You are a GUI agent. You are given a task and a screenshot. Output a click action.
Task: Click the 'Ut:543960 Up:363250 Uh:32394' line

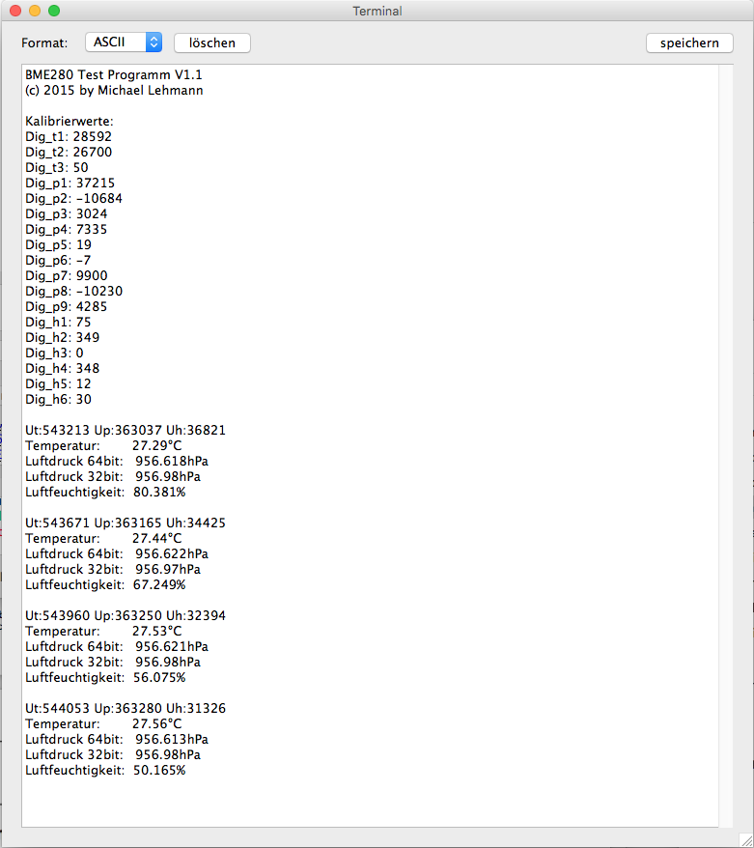[x=126, y=615]
